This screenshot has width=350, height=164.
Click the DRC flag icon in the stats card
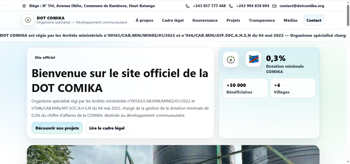point(253,59)
